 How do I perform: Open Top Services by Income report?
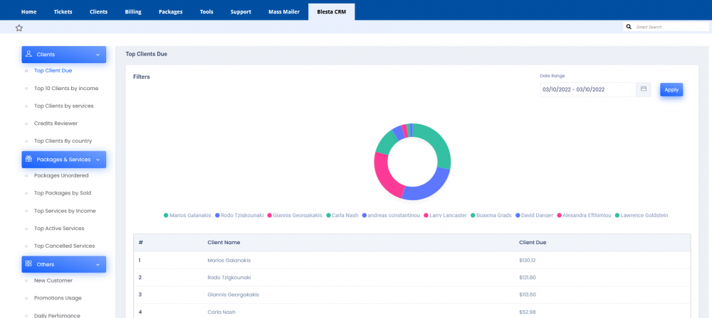pyautogui.click(x=65, y=211)
